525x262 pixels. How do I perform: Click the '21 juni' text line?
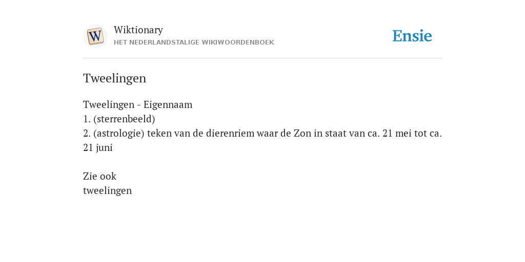point(98,148)
